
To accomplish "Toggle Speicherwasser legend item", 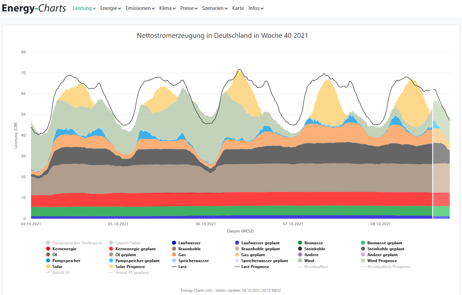I will pos(190,261).
